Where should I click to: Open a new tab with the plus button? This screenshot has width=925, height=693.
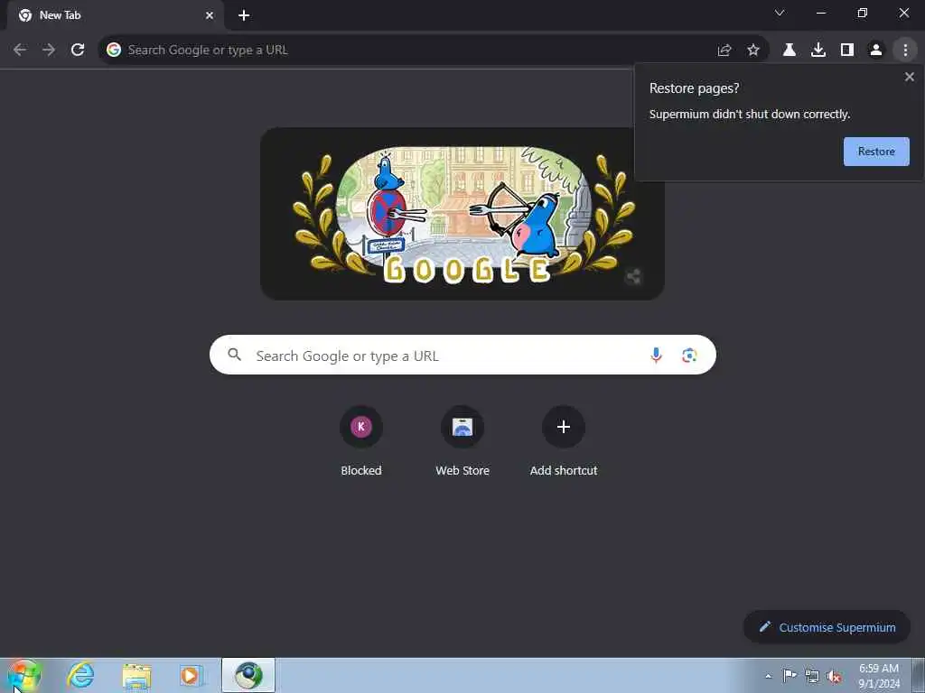(244, 15)
